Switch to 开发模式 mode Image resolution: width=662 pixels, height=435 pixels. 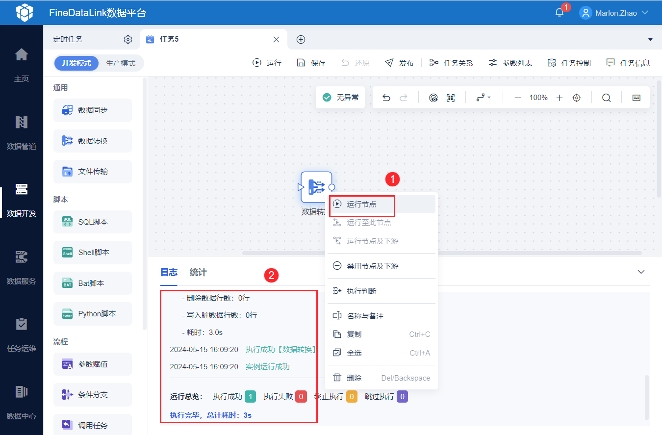tap(76, 63)
